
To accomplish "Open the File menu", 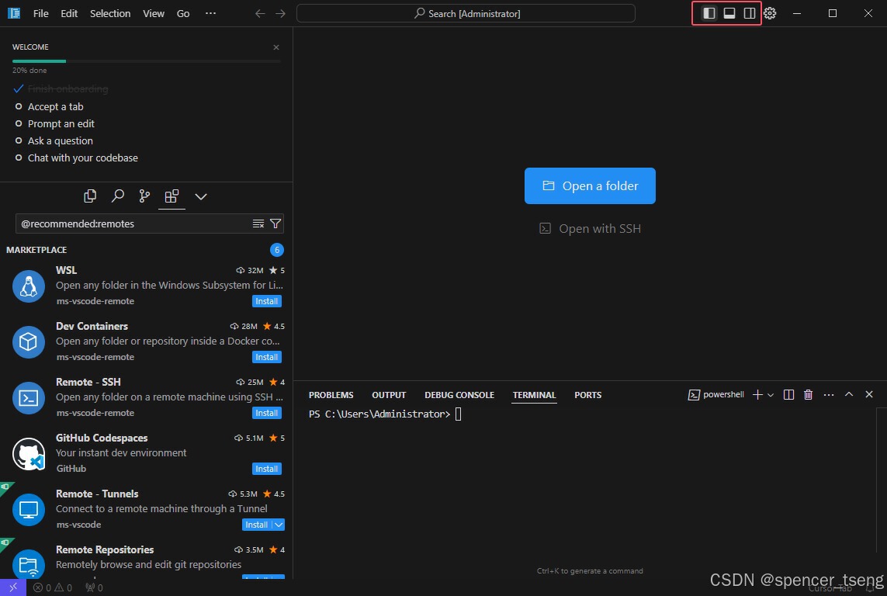I will coord(40,13).
